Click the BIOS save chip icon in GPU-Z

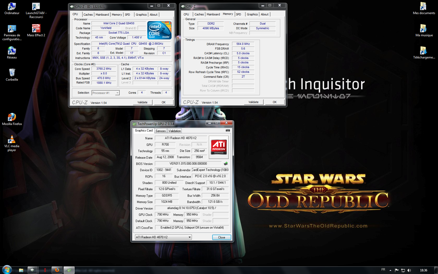pos(226,164)
